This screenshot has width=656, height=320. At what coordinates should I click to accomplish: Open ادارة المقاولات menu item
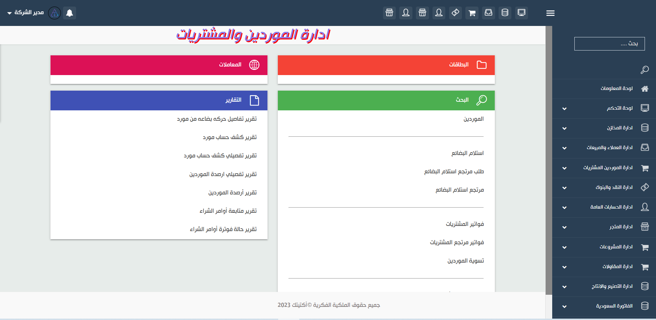point(618,266)
